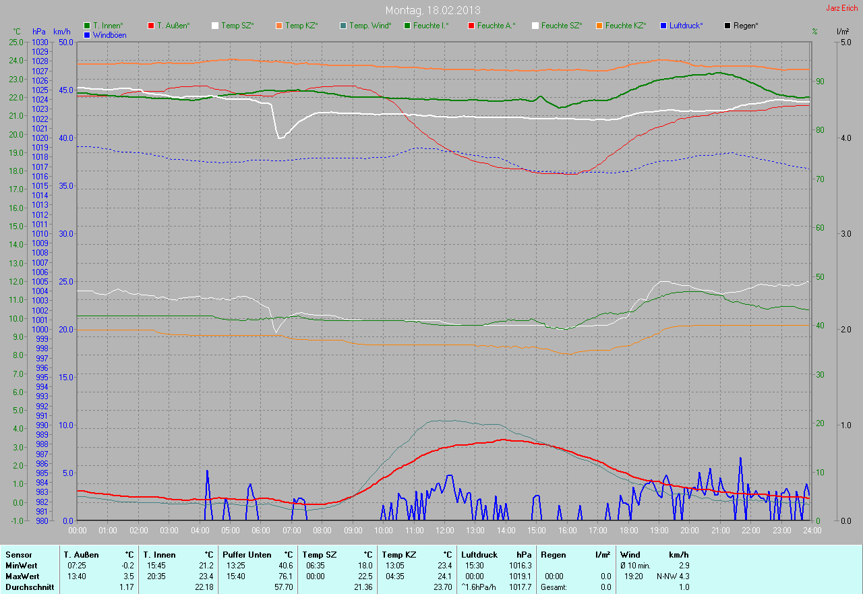Click the orange Temp KZ legend marker
The width and height of the screenshot is (863, 594).
(279, 26)
